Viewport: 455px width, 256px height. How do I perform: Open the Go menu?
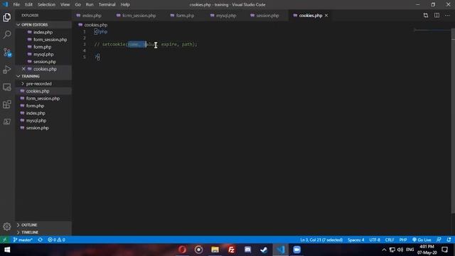point(77,4)
